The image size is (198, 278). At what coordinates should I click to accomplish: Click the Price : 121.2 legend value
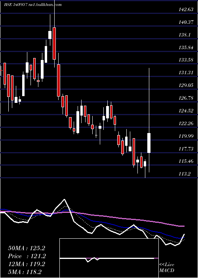27,256
